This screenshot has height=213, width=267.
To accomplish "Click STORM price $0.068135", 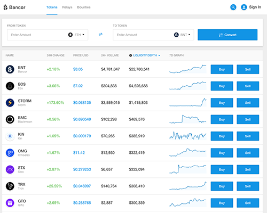I will coord(82,103).
